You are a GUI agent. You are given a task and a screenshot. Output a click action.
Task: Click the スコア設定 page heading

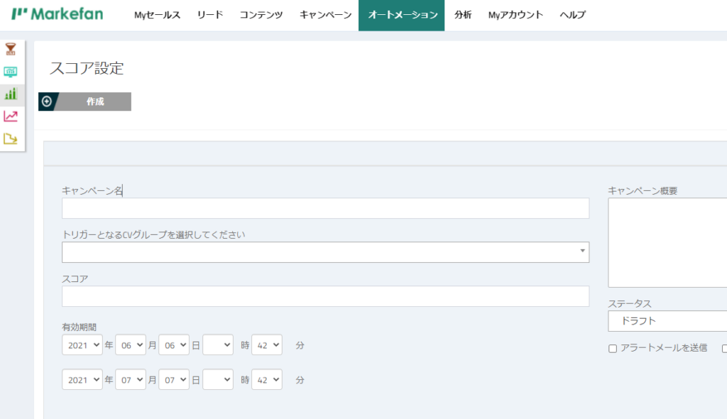87,68
